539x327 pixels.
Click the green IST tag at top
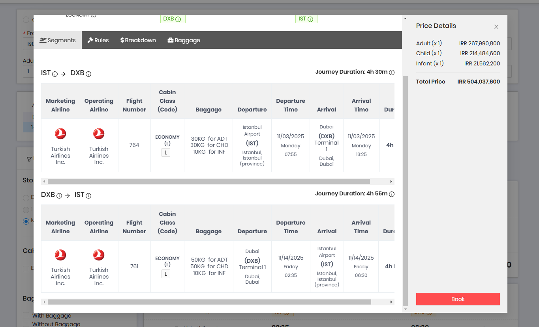pos(306,19)
